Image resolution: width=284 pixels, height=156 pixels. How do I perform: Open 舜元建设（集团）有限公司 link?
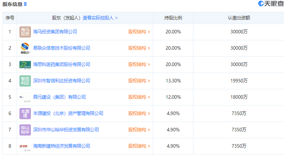[x=59, y=97]
